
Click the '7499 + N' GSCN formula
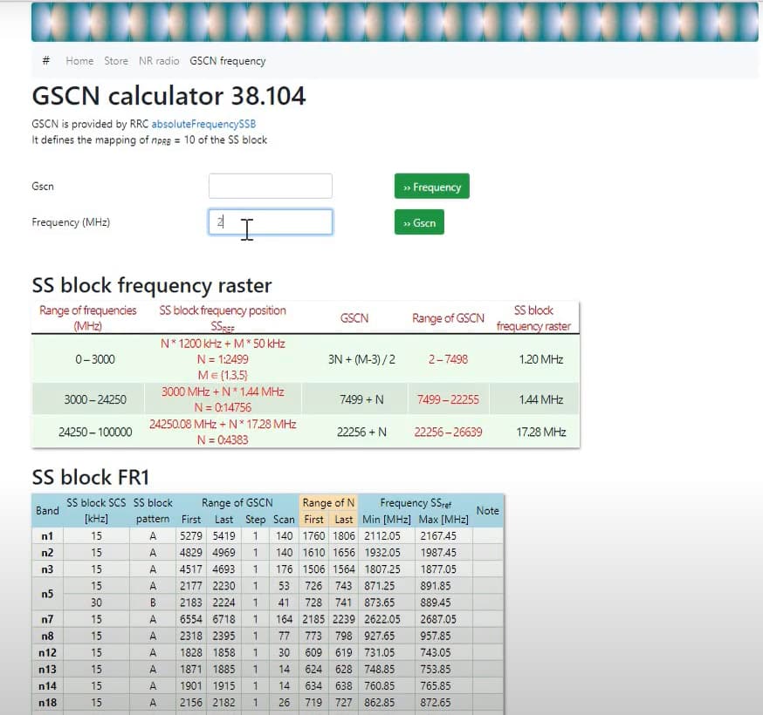coord(361,399)
